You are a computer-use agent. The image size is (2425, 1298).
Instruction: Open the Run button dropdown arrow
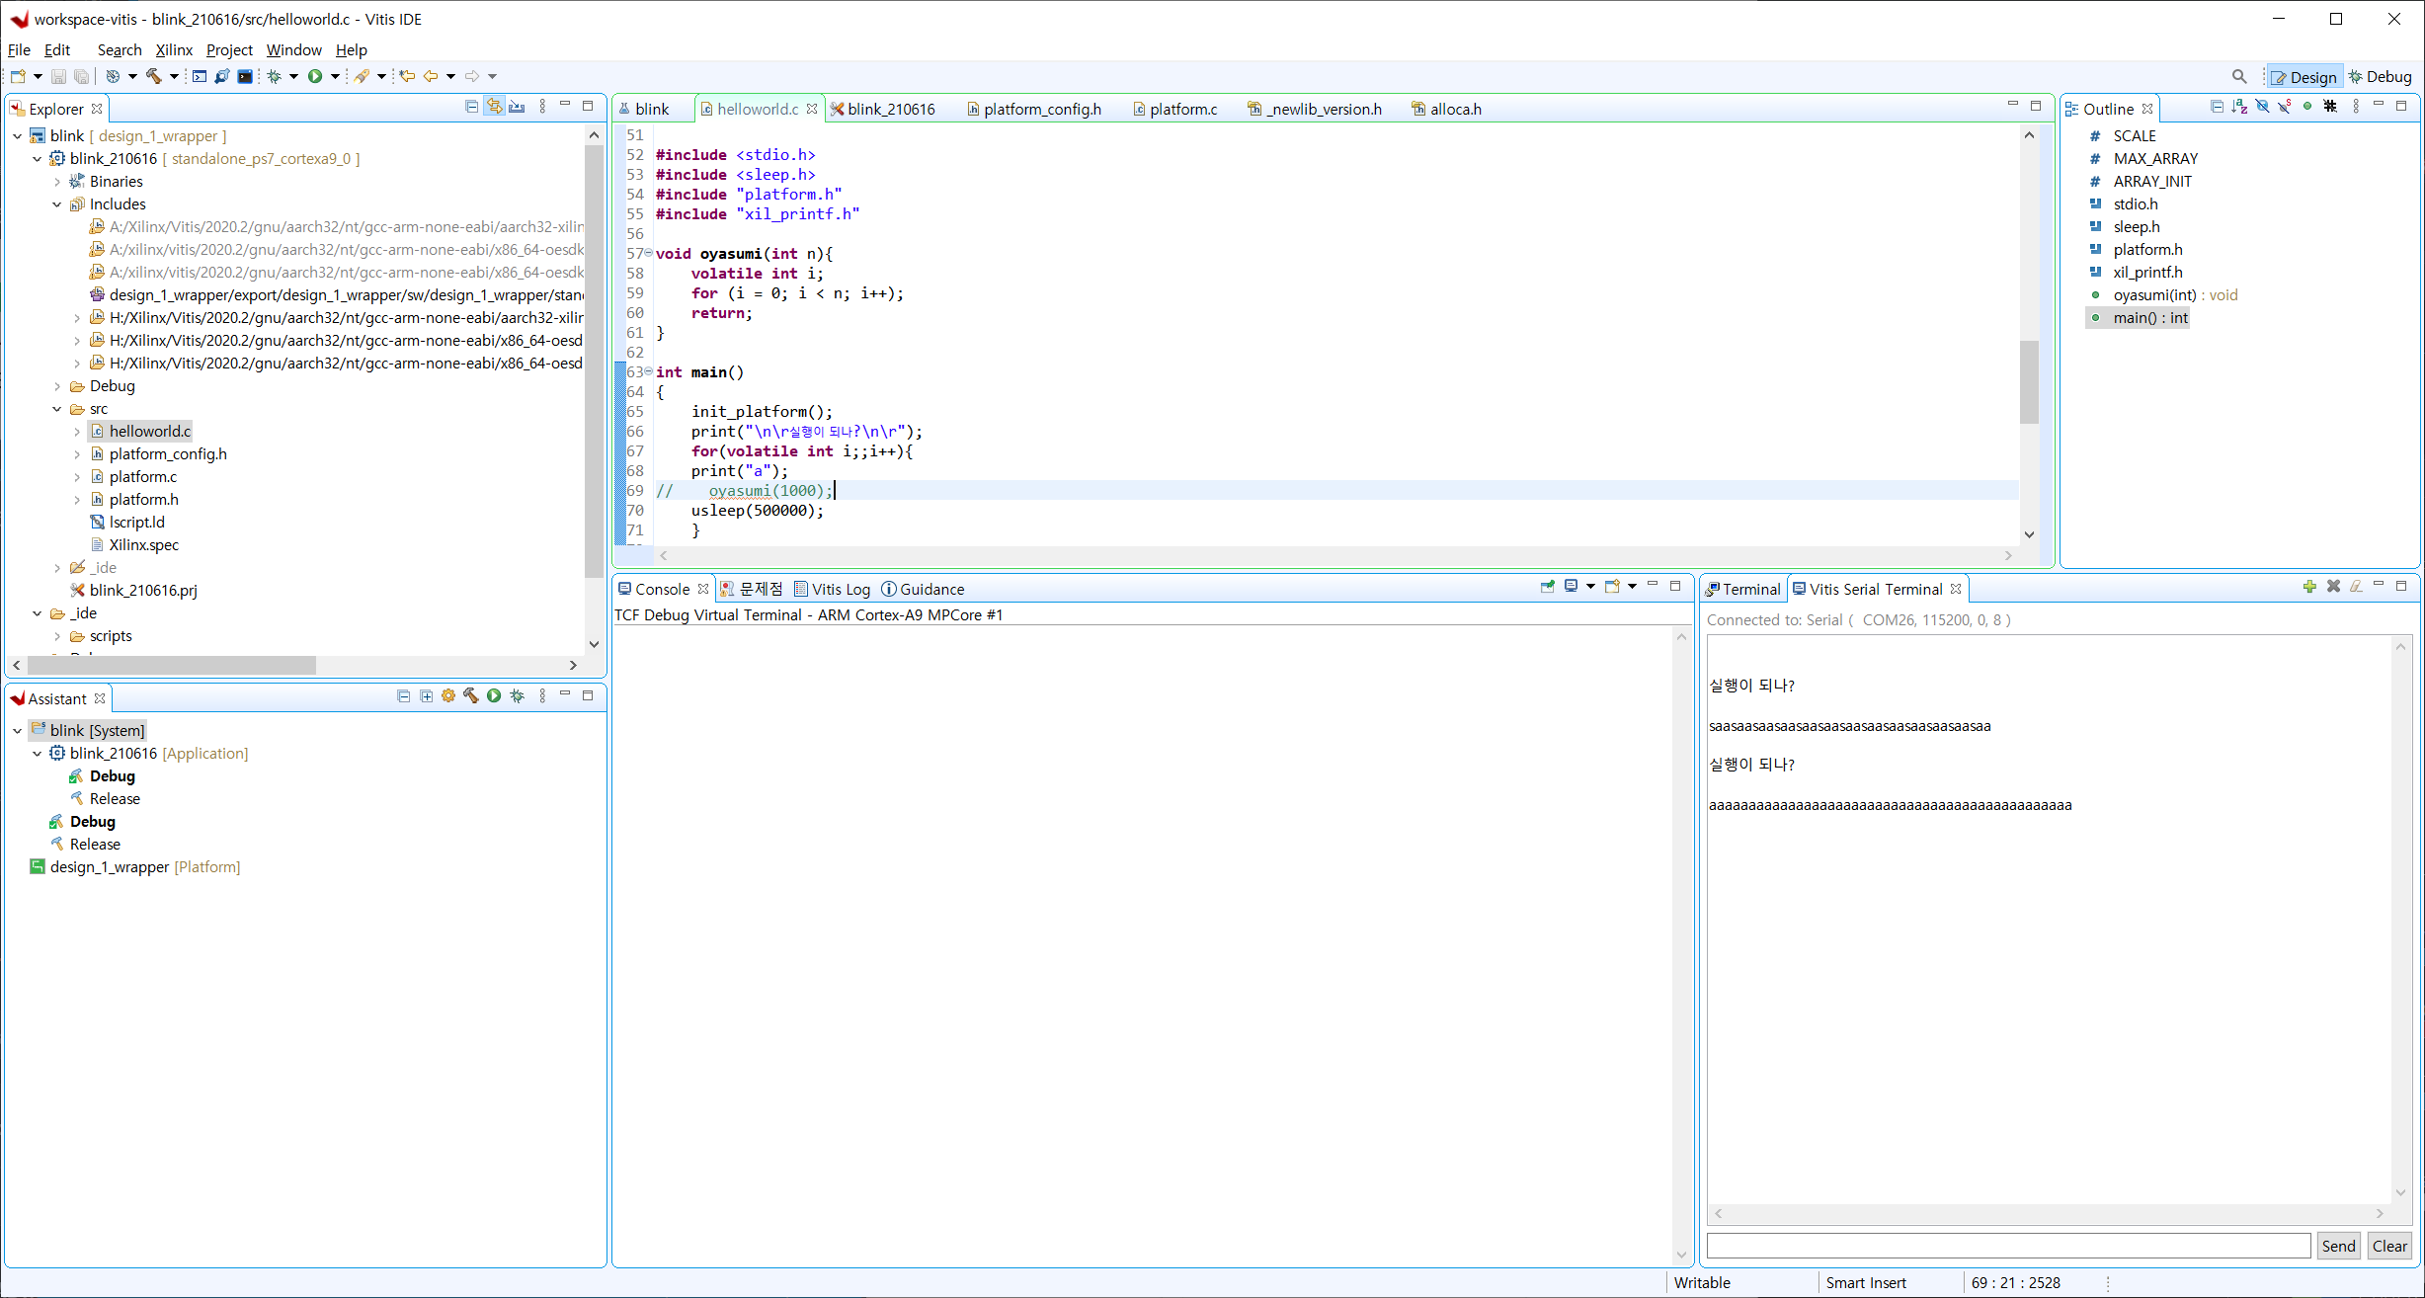335,76
